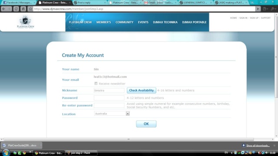Click the Platinum Crew logo

click(x=26, y=22)
